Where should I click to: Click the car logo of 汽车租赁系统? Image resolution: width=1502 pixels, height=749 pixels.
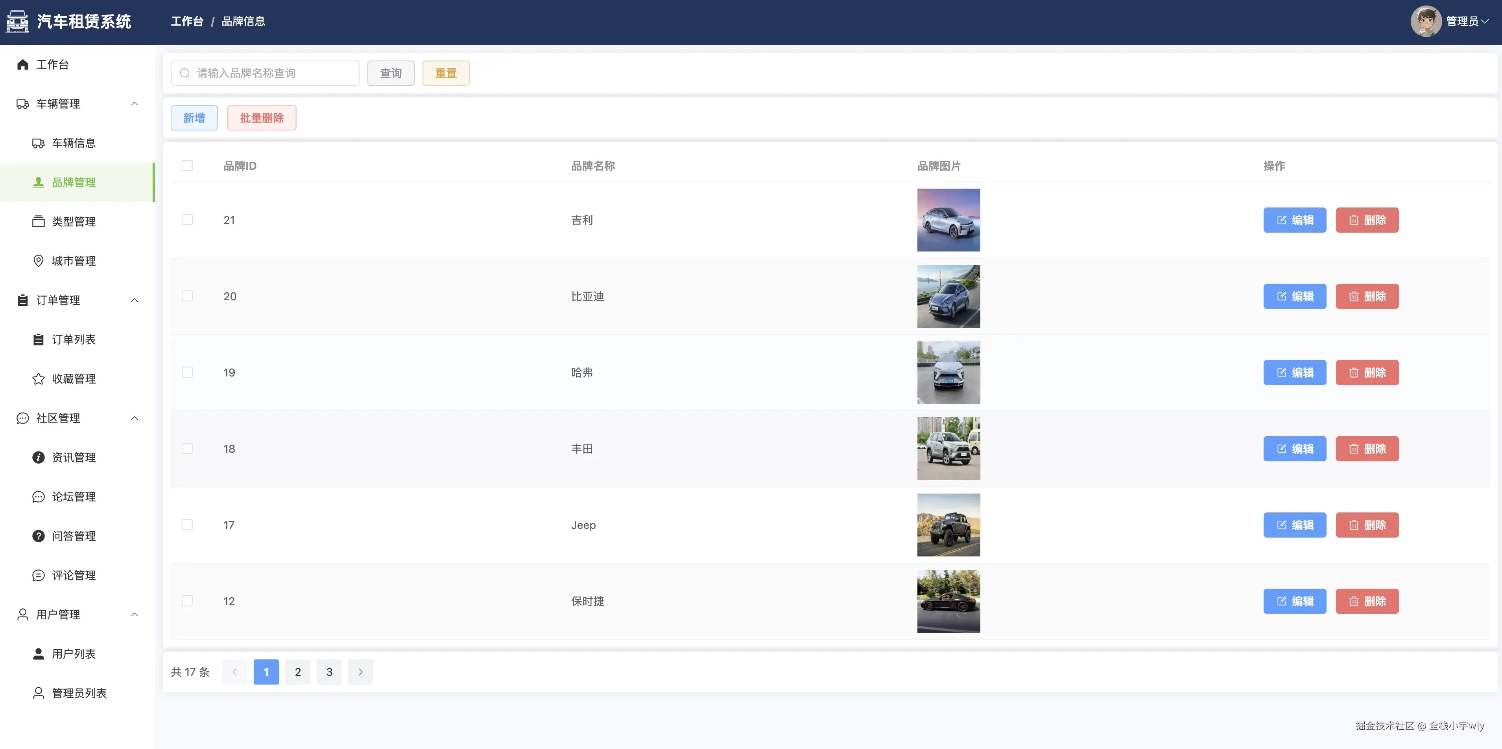[17, 22]
